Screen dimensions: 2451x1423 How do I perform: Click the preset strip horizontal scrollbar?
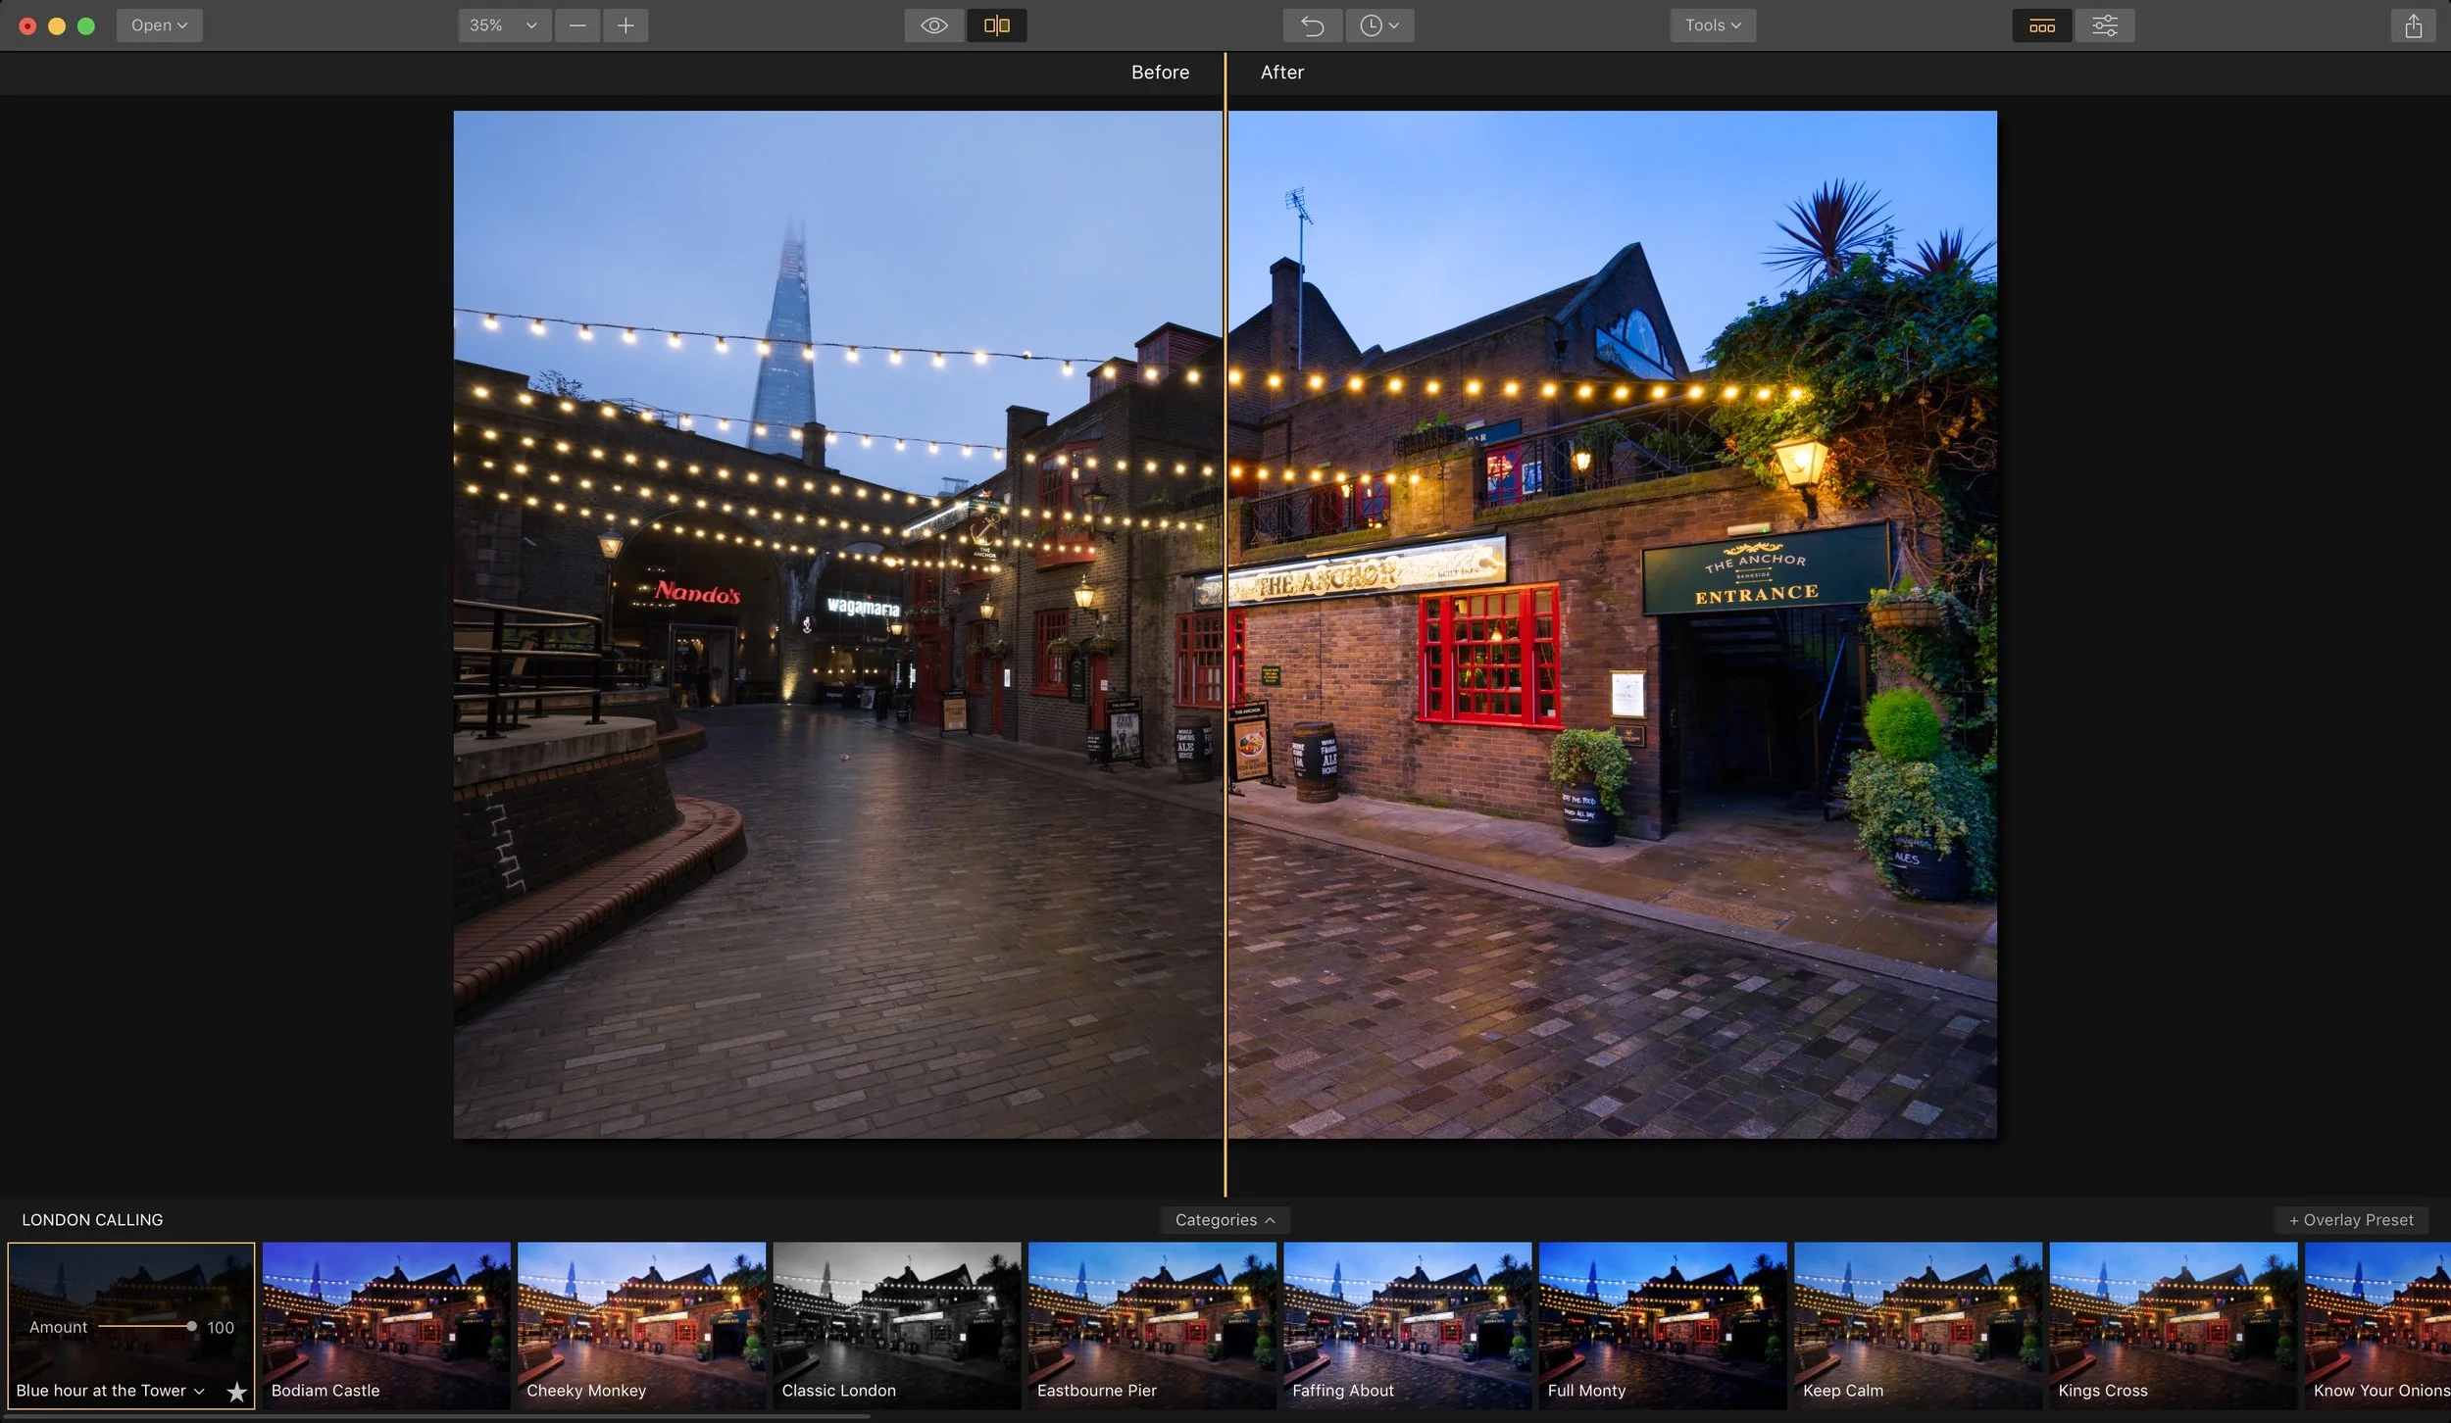coord(439,1417)
